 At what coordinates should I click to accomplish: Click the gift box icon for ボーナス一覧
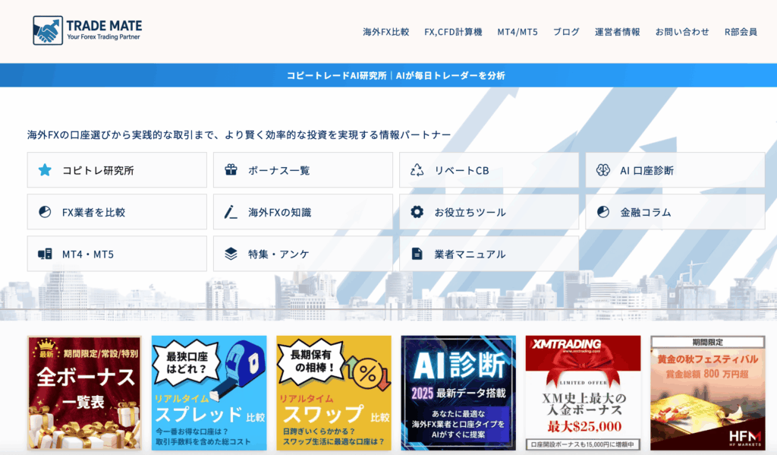coord(231,170)
